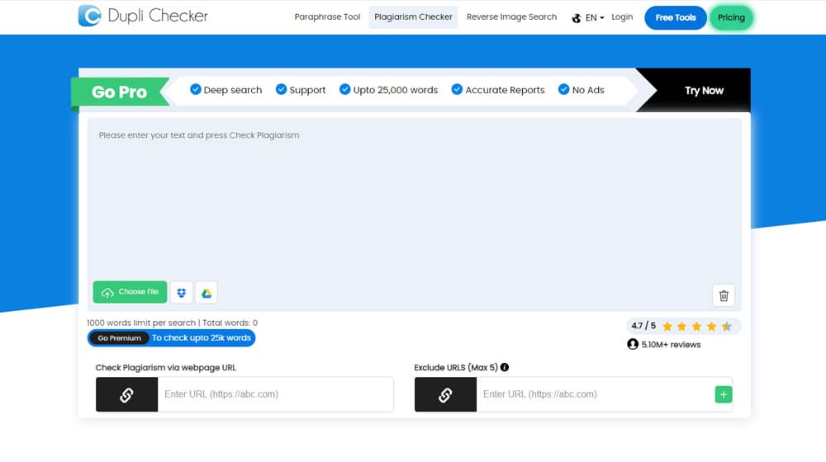Click the info icon beside Exclude URLS
This screenshot has width=826, height=462.
pyautogui.click(x=505, y=367)
